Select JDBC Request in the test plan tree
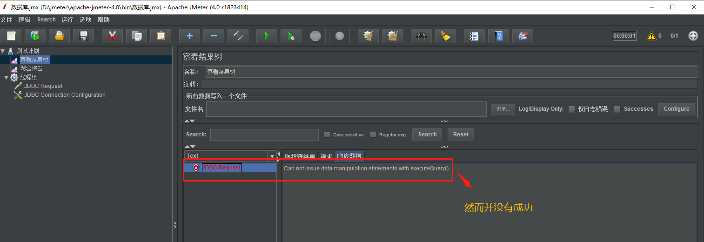This screenshot has width=704, height=242. [43, 86]
